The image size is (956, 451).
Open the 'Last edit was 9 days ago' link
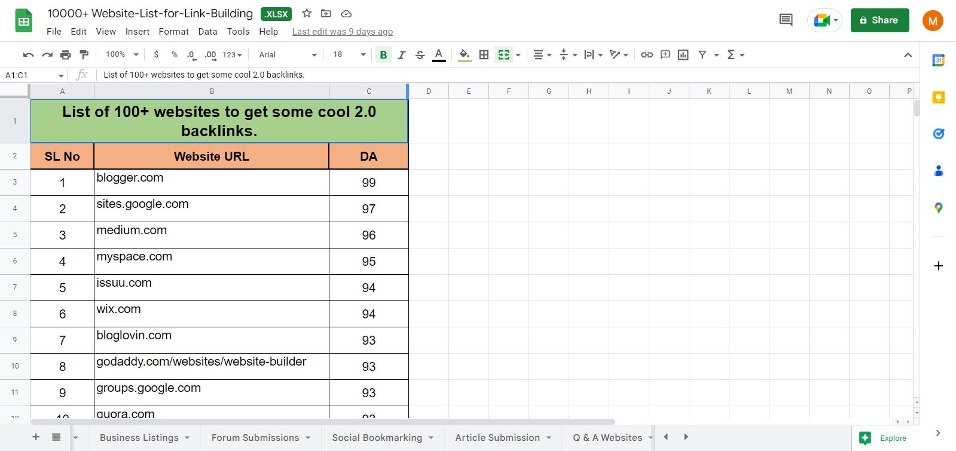click(342, 32)
